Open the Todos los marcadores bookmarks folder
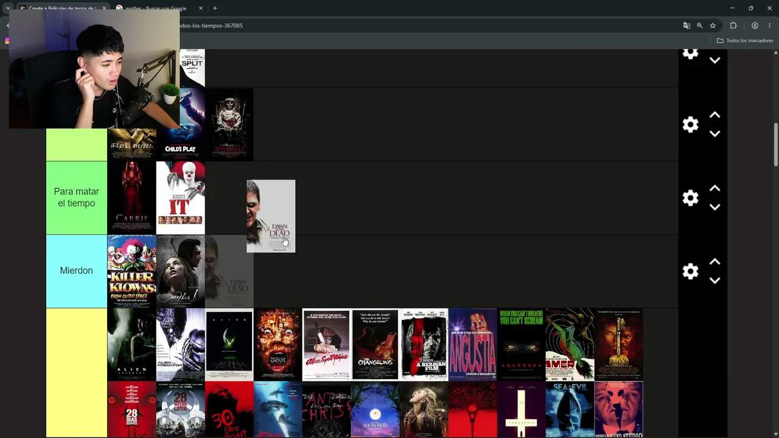 point(745,41)
